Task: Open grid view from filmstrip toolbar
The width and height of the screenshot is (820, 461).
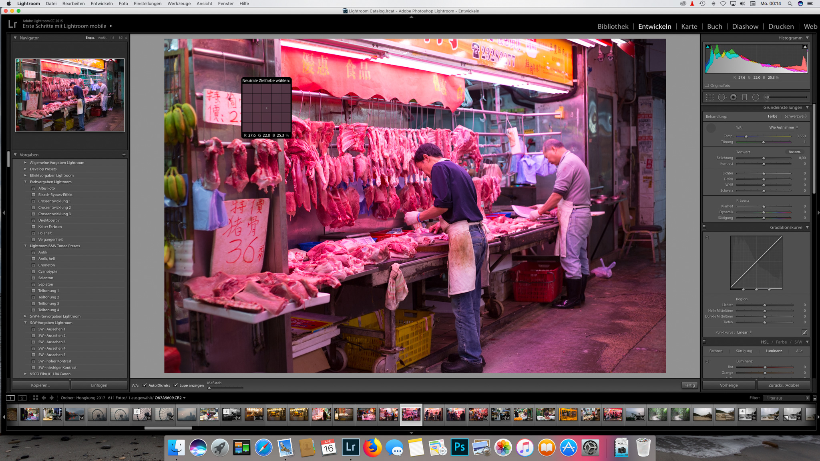Action: [x=36, y=398]
